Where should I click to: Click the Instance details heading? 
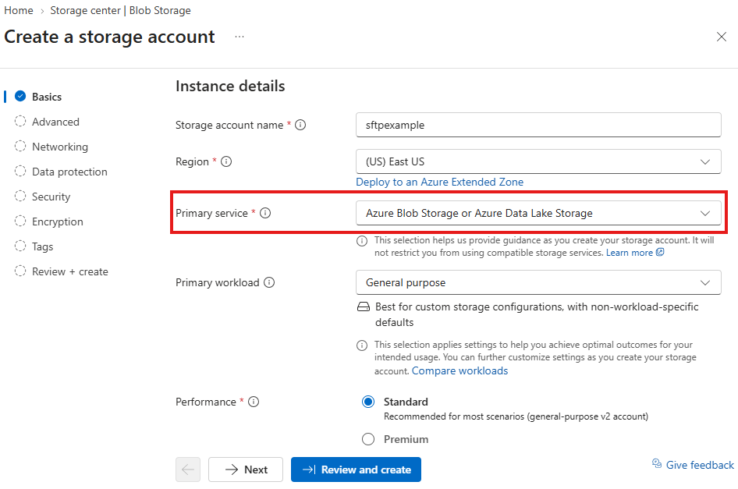[x=230, y=86]
